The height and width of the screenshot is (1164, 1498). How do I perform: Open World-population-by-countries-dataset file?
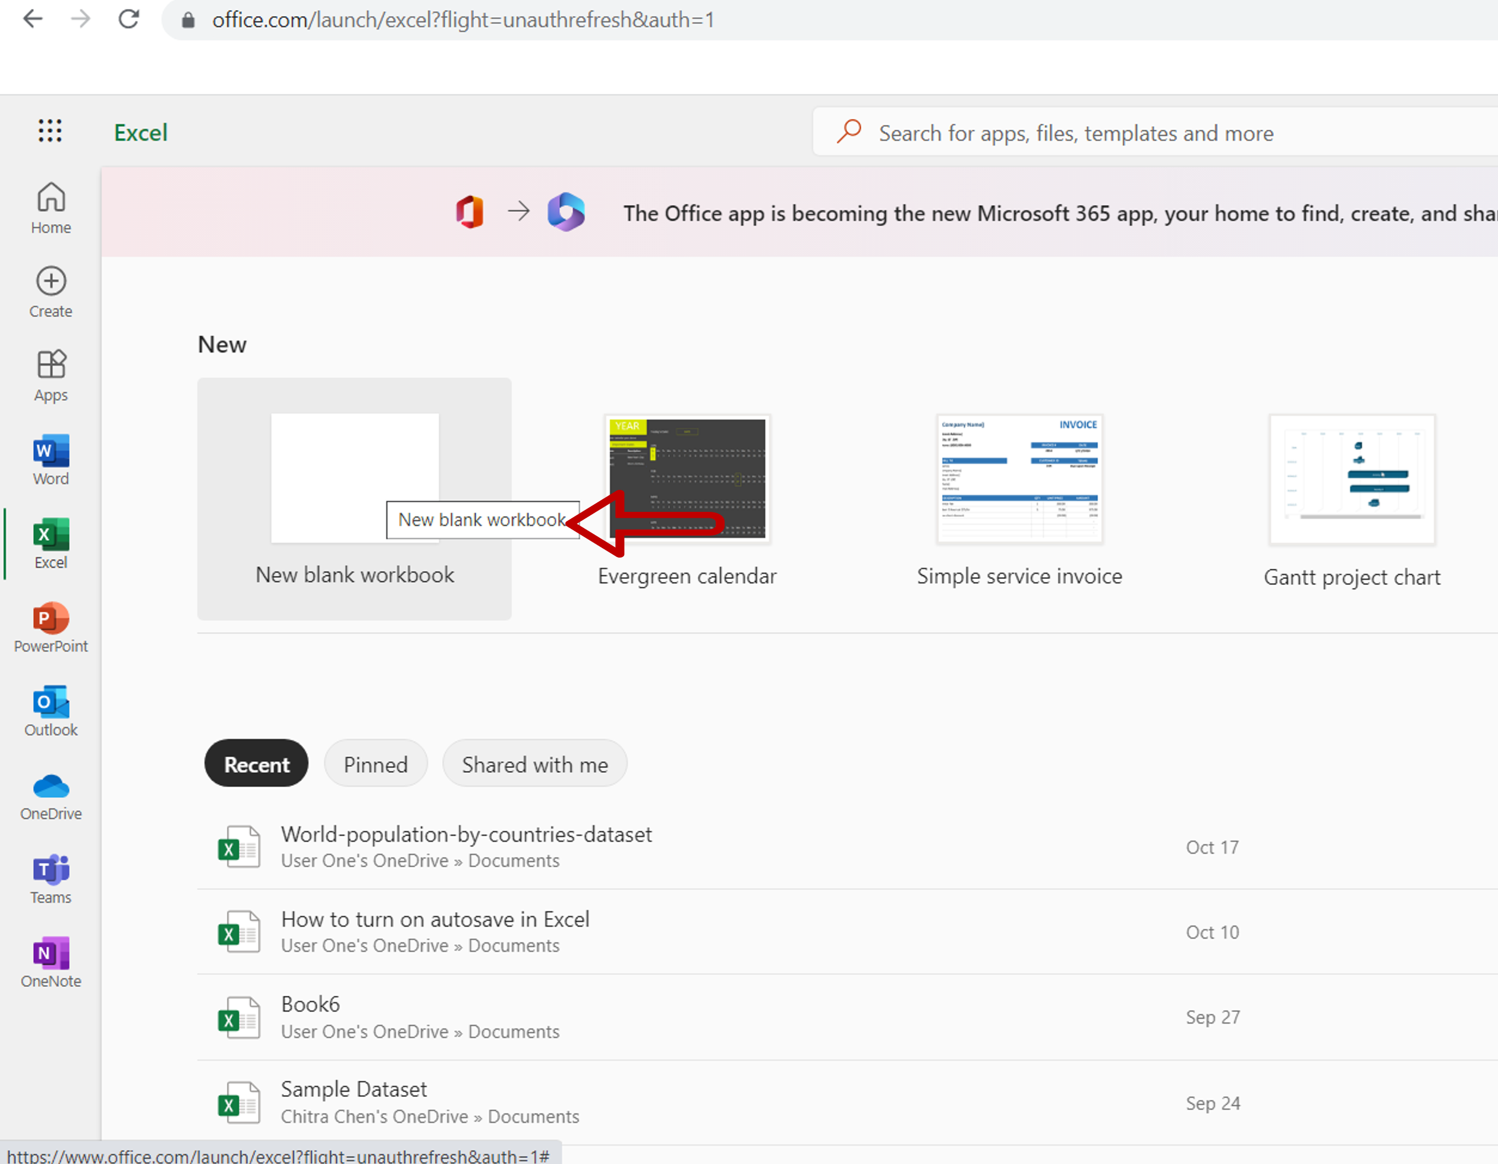465,835
